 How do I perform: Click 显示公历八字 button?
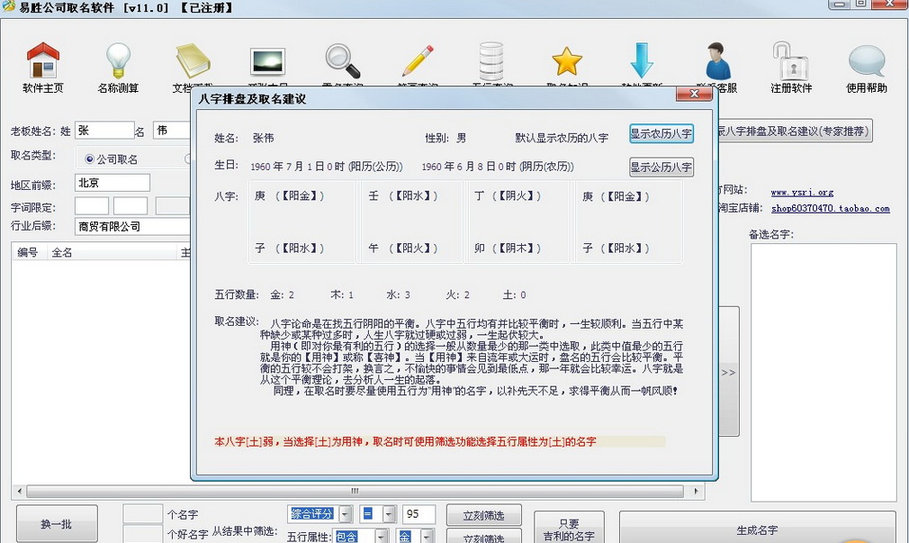coord(661,167)
